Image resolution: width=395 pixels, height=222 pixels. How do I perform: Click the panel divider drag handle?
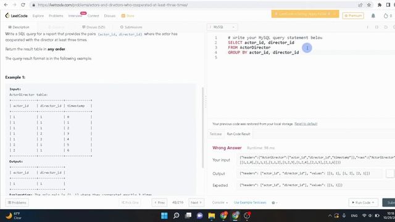click(x=206, y=102)
